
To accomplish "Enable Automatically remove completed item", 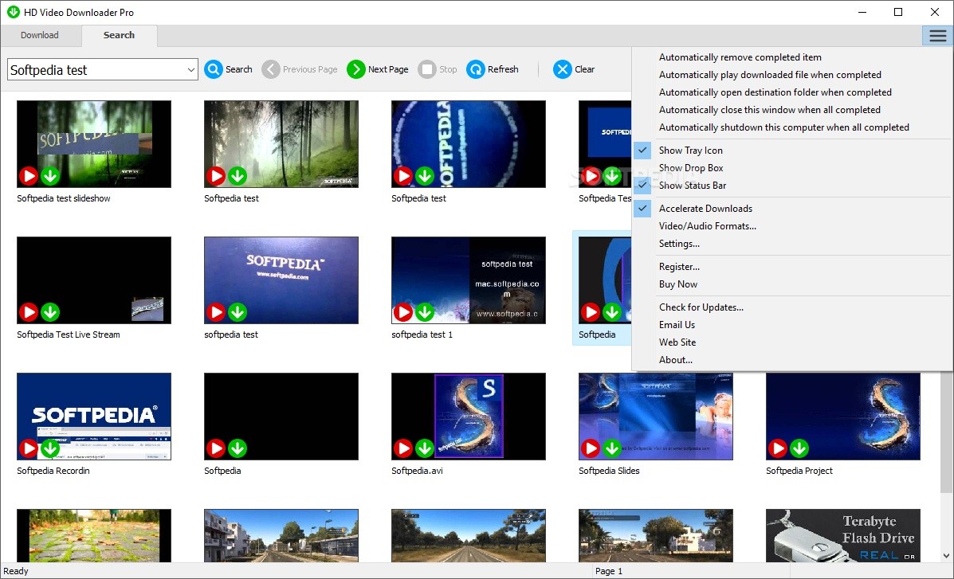I will [x=791, y=57].
